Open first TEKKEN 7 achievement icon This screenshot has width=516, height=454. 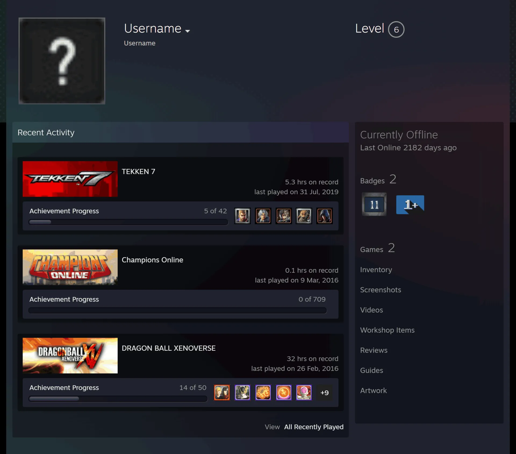(x=242, y=216)
